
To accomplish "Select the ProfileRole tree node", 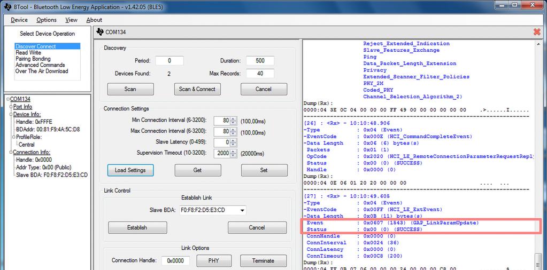I will [27, 137].
